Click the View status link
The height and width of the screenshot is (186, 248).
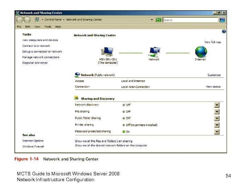click(213, 87)
